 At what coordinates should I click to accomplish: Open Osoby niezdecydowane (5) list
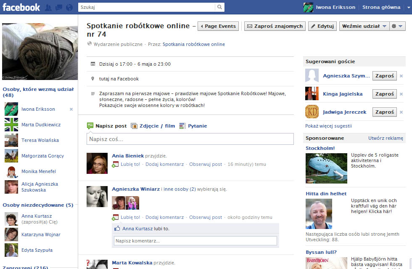(38, 205)
